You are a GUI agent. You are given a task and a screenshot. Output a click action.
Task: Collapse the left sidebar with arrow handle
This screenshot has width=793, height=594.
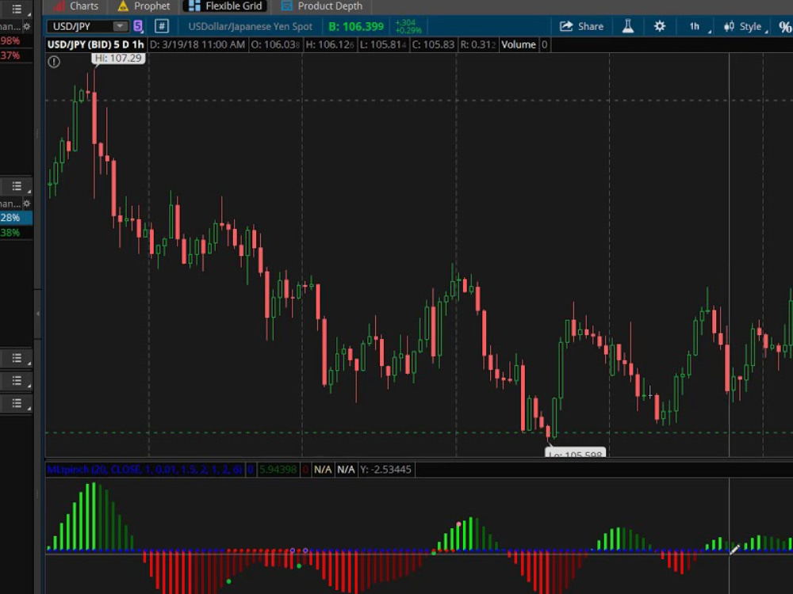[38, 314]
